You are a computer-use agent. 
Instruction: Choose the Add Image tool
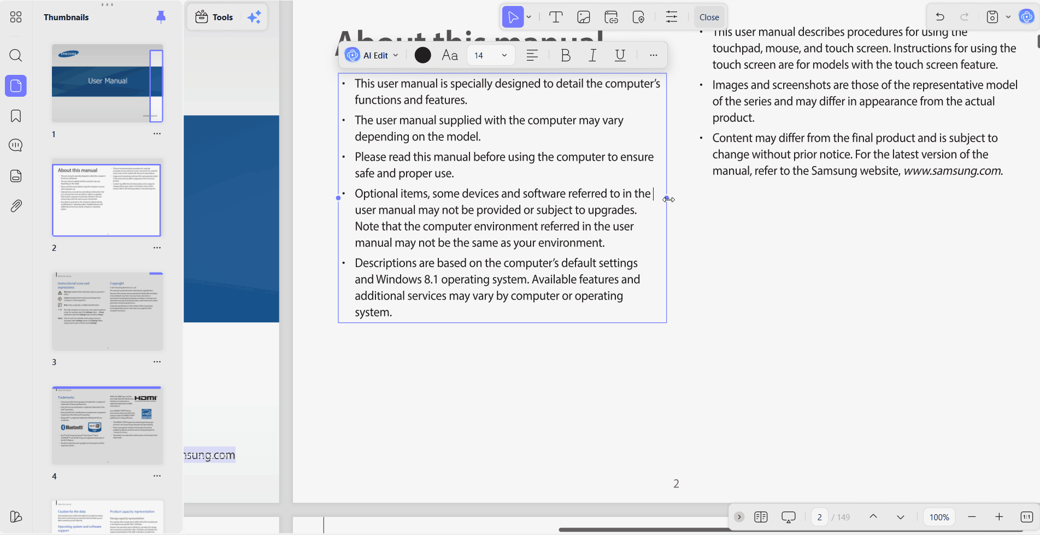(584, 17)
